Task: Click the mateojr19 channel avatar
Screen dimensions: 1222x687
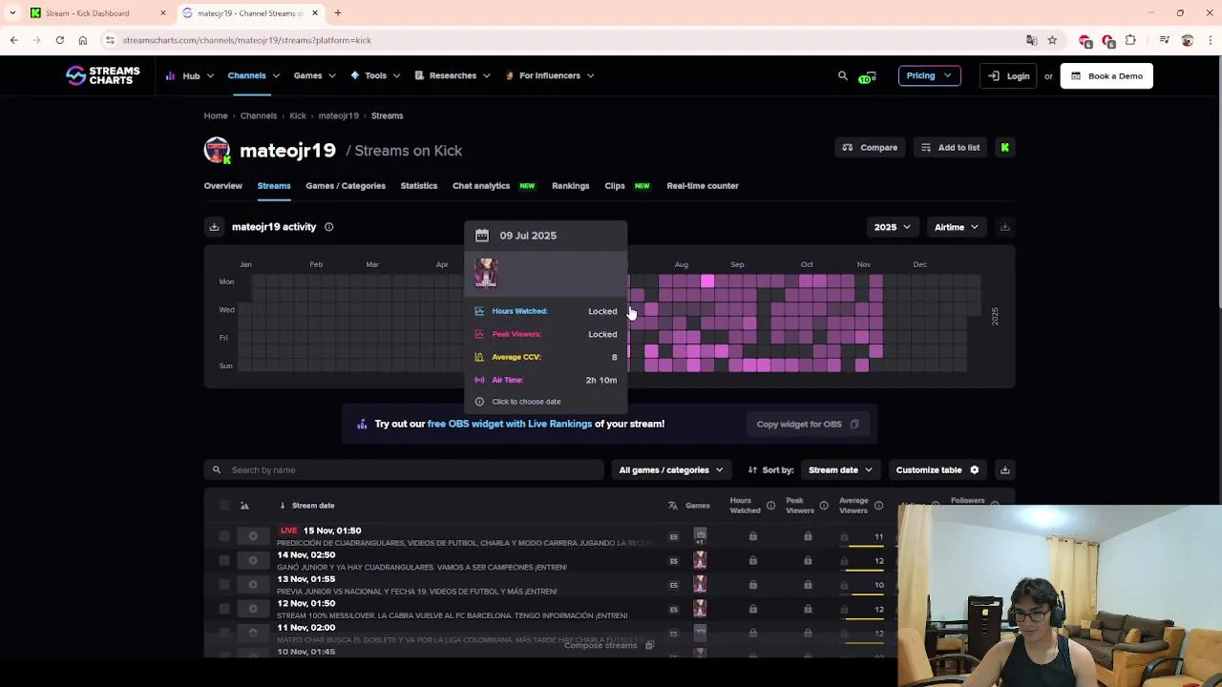Action: [217, 150]
